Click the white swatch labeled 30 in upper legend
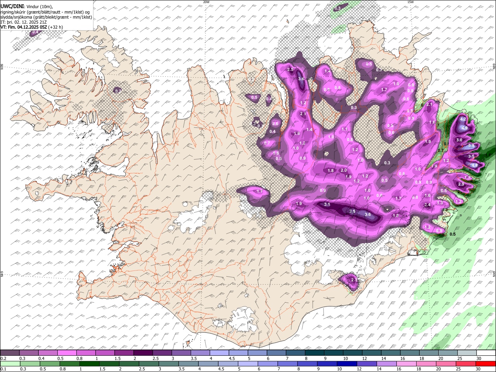496x372 pixels. click(486, 353)
